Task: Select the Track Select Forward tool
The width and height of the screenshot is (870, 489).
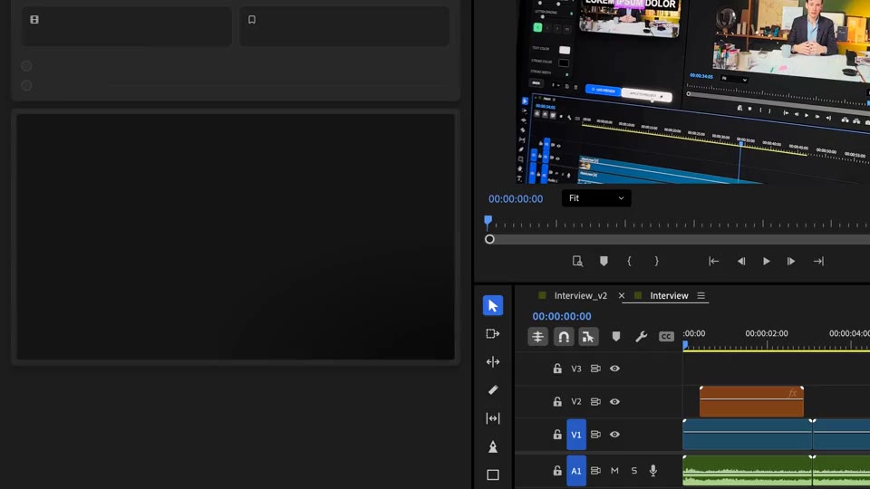Action: (493, 334)
